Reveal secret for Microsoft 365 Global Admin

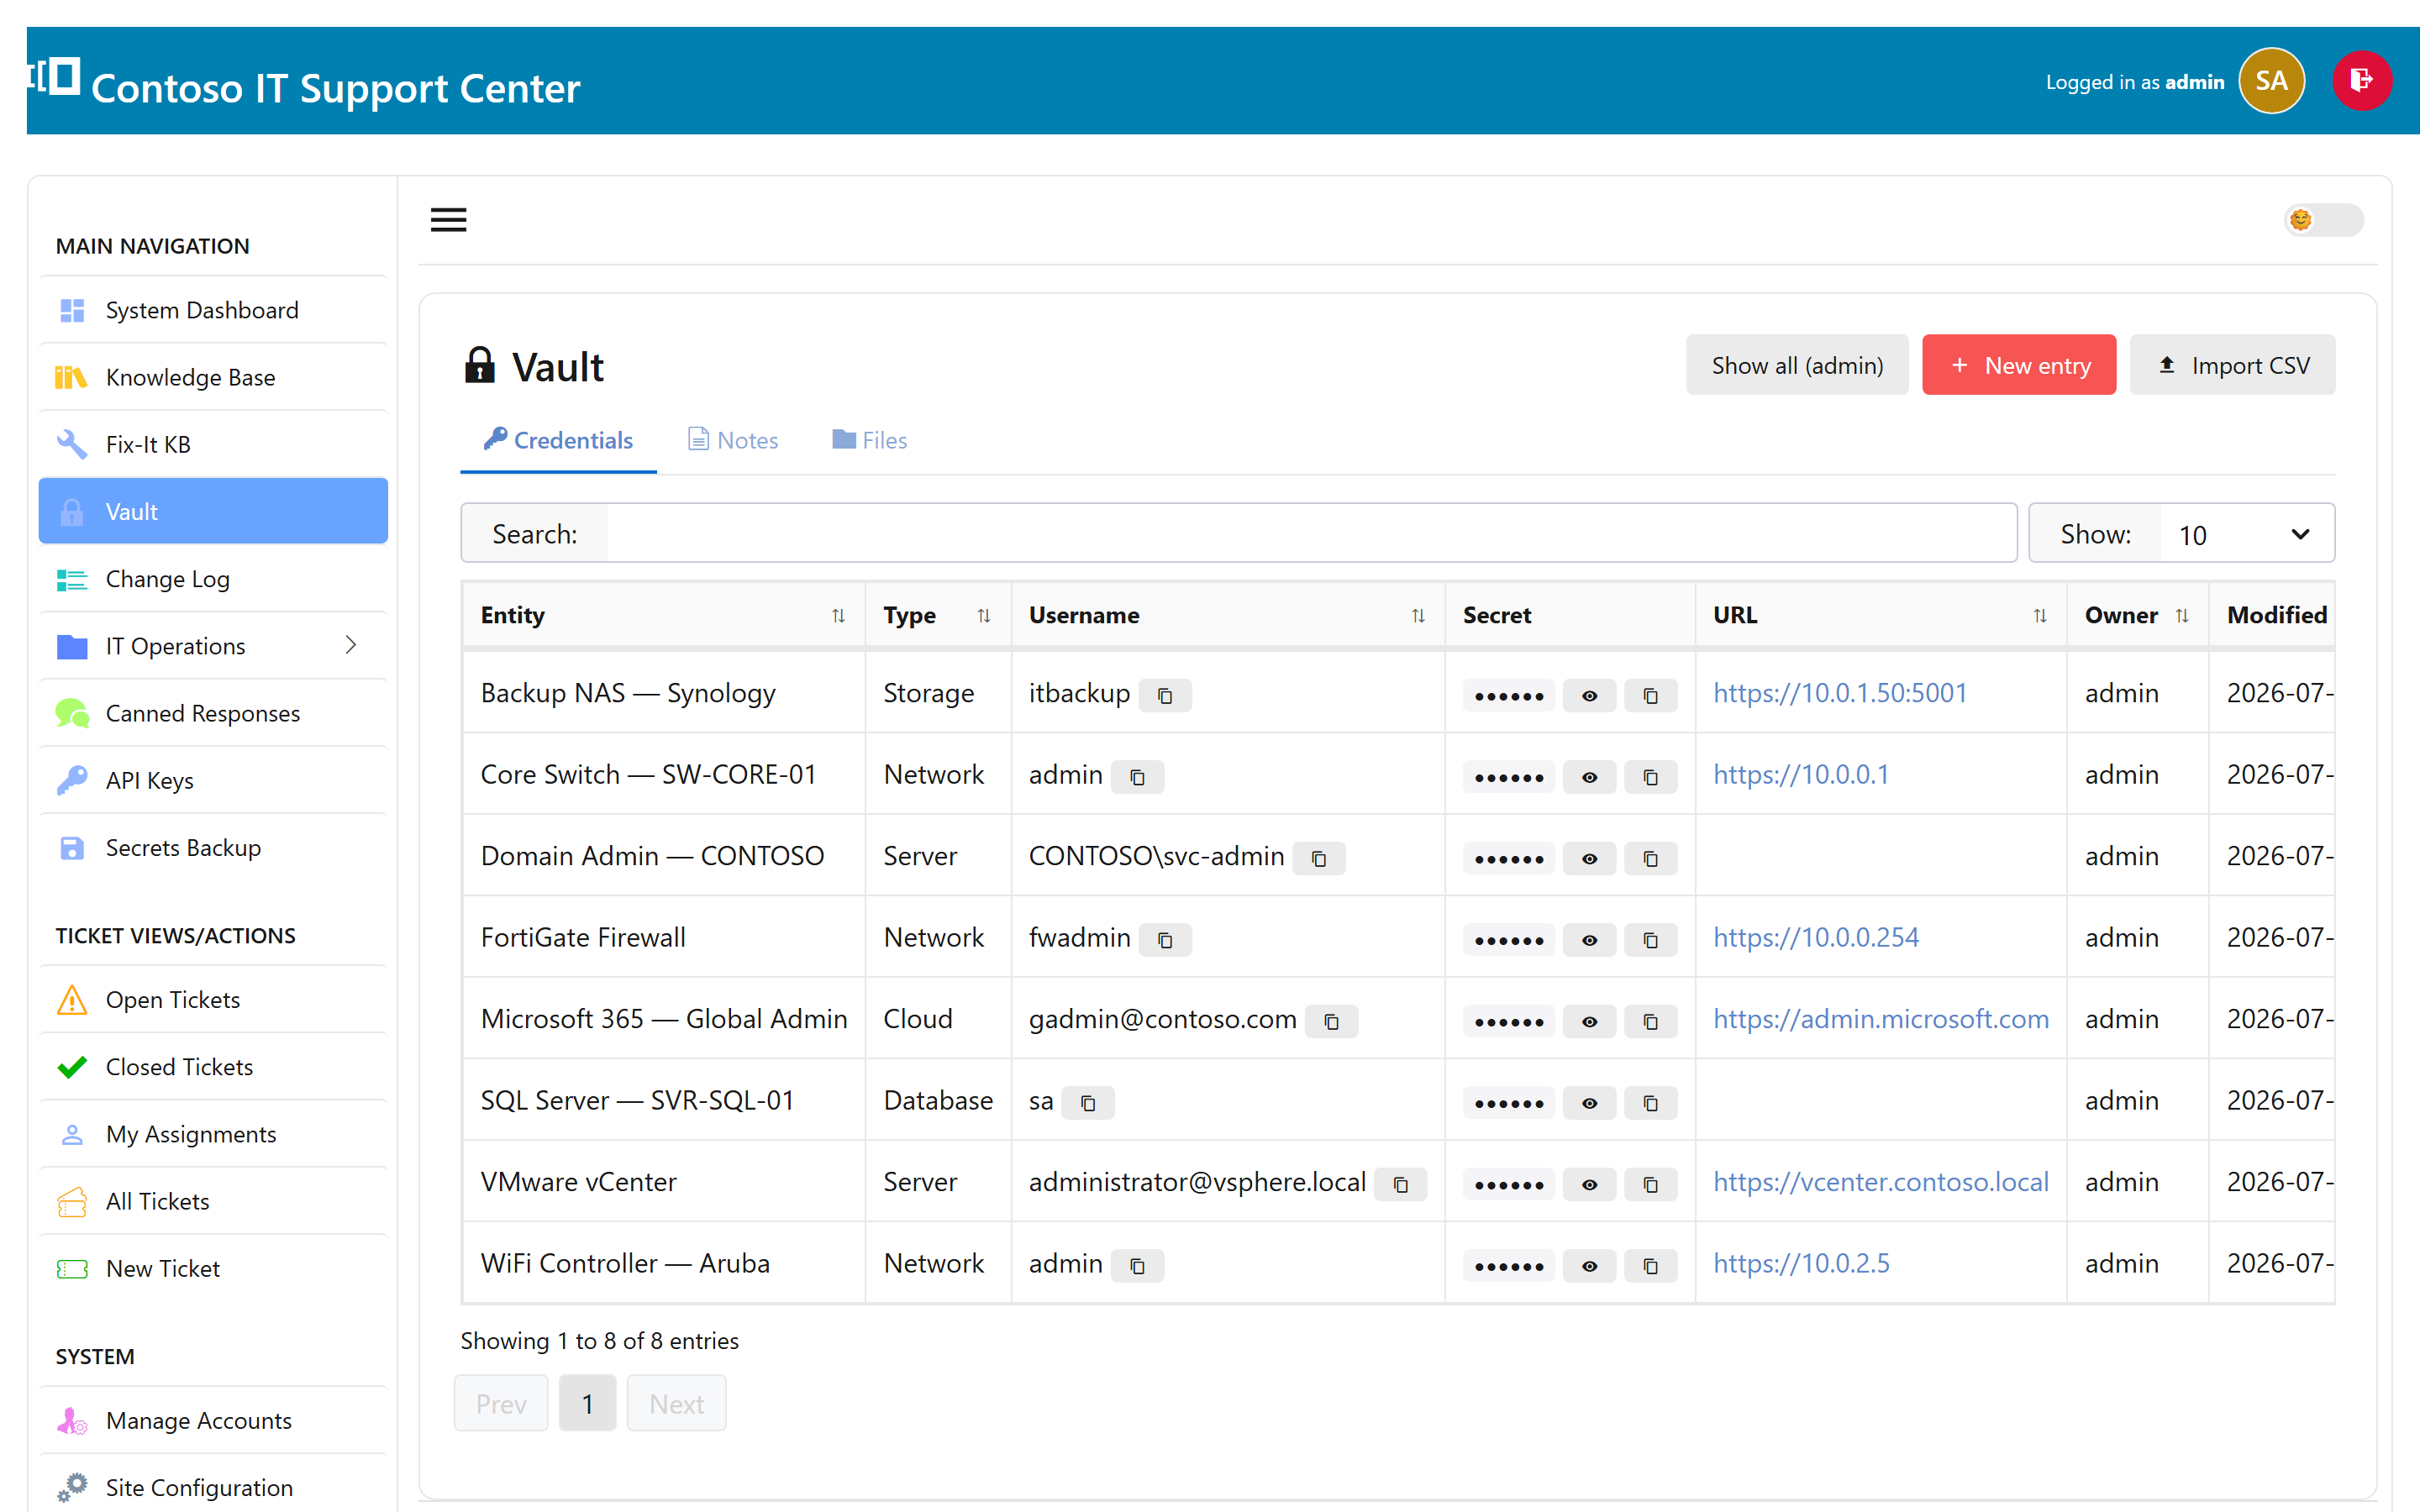[1589, 1021]
